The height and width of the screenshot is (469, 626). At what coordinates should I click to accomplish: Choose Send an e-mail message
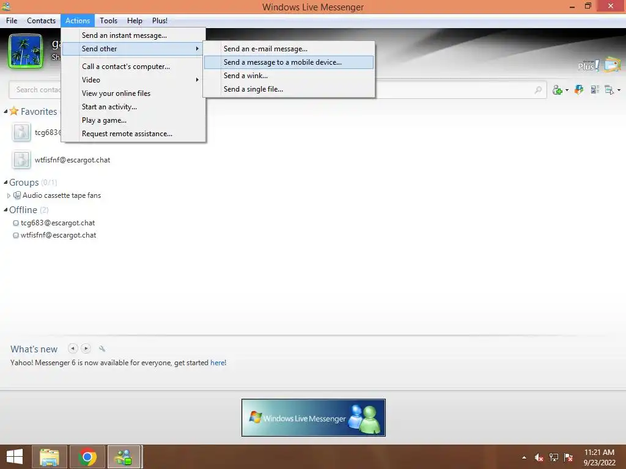click(289, 49)
